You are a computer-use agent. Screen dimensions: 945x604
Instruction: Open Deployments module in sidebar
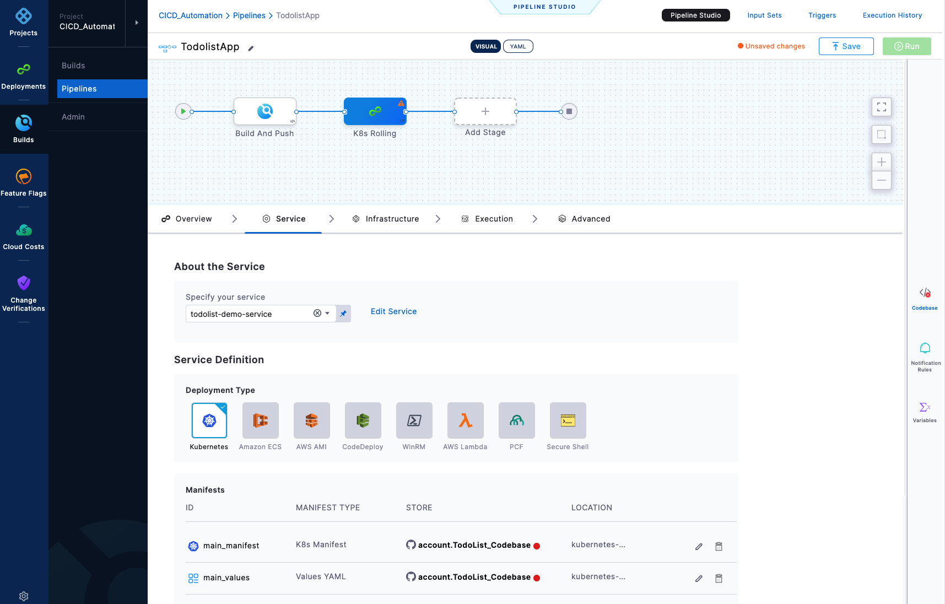[x=24, y=76]
